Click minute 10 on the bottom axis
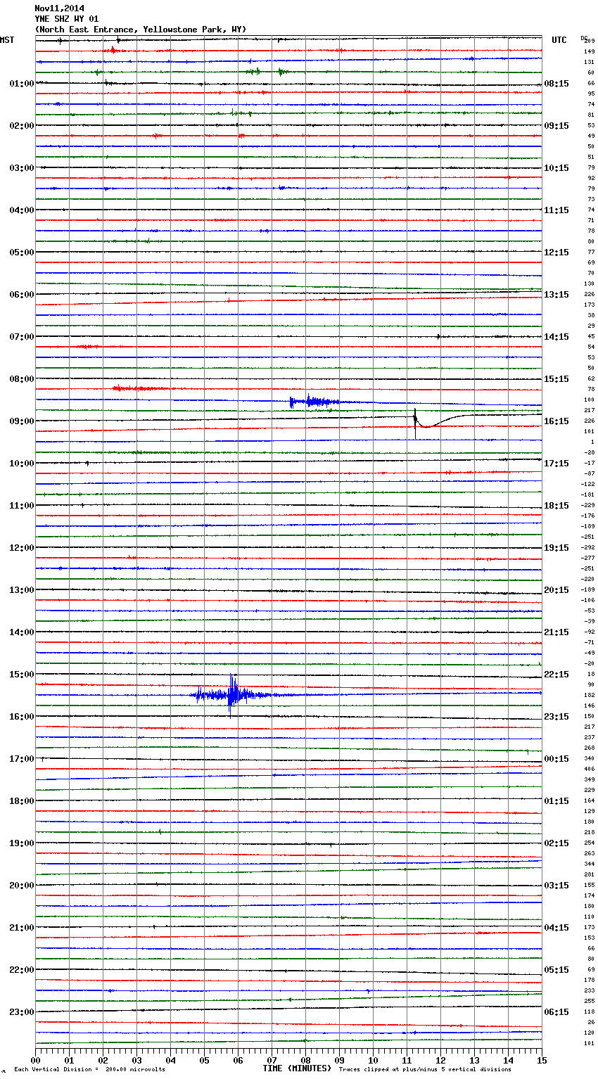The height and width of the screenshot is (1079, 598). coord(373,1060)
